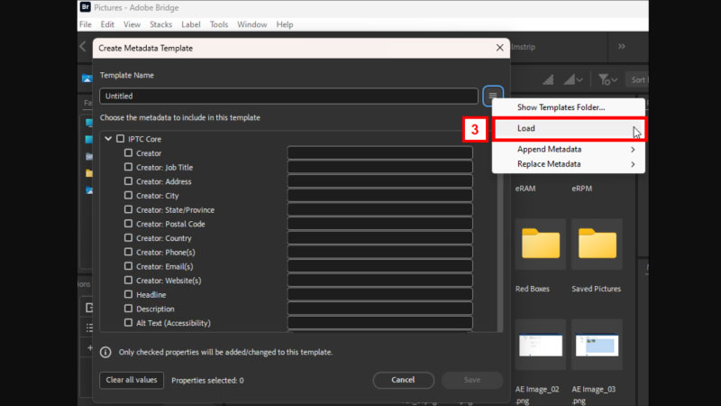
Task: Click the double-chevron workspace overflow icon
Action: coord(621,47)
